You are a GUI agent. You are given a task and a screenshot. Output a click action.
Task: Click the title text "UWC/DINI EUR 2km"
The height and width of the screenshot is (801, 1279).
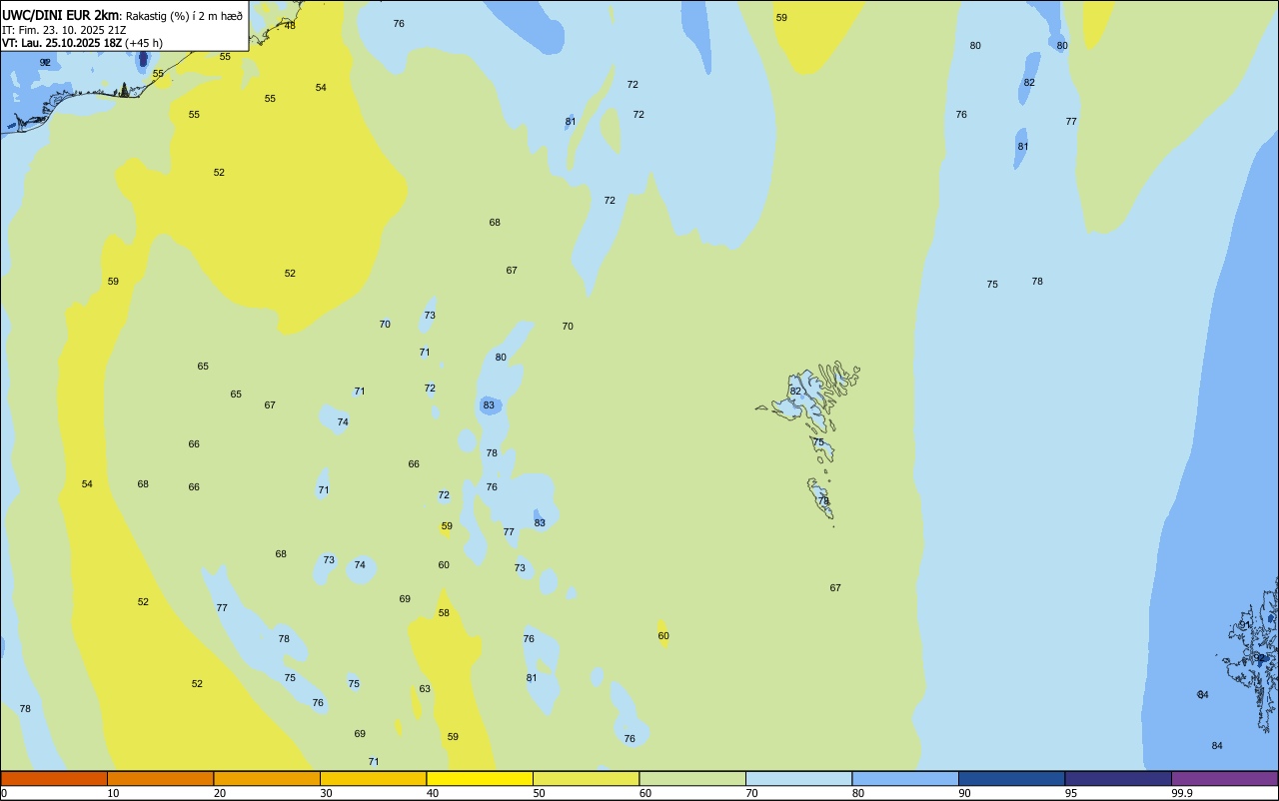(60, 15)
